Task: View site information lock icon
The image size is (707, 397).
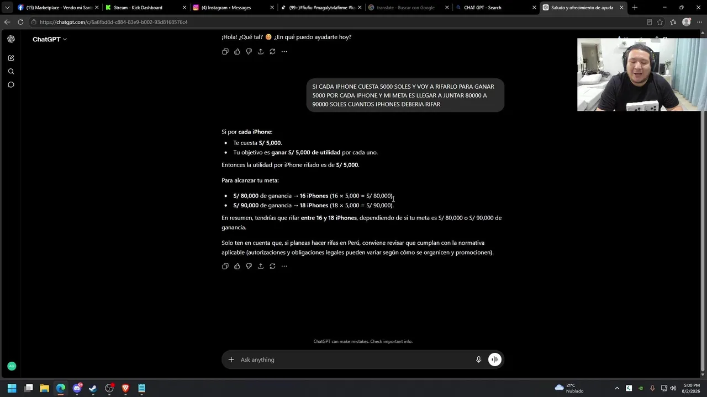Action: click(x=34, y=22)
